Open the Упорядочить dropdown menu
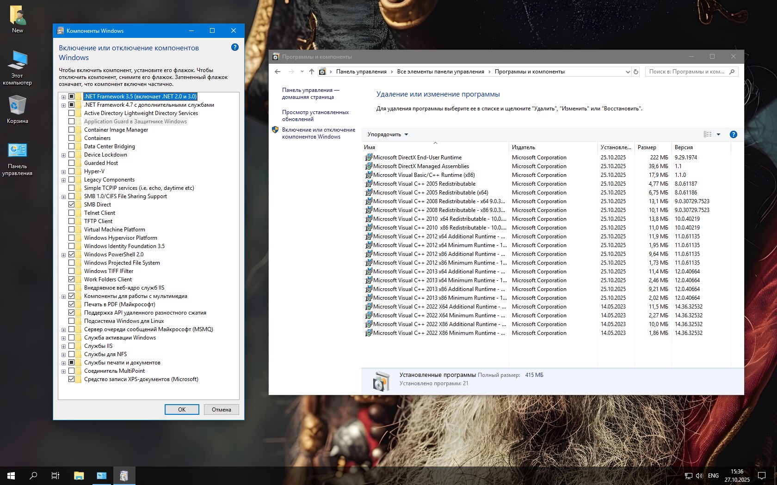777x485 pixels. click(x=388, y=134)
